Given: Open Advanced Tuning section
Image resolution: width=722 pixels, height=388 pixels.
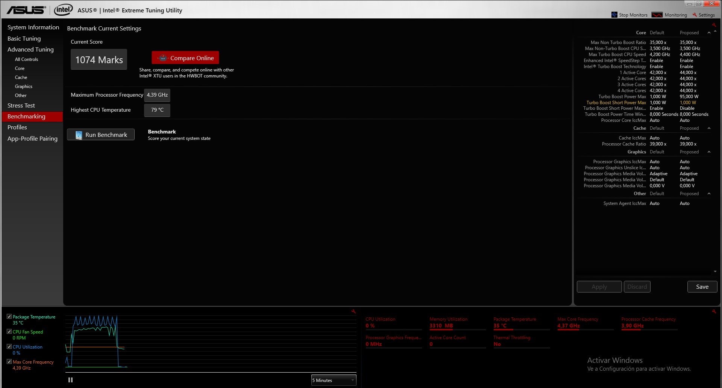Looking at the screenshot, I should [30, 49].
